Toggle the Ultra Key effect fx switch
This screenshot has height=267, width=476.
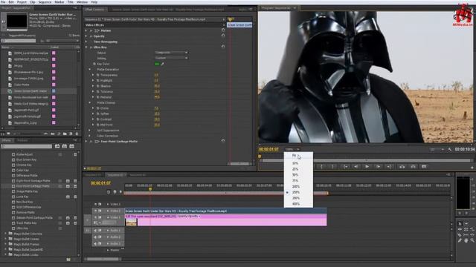point(91,47)
